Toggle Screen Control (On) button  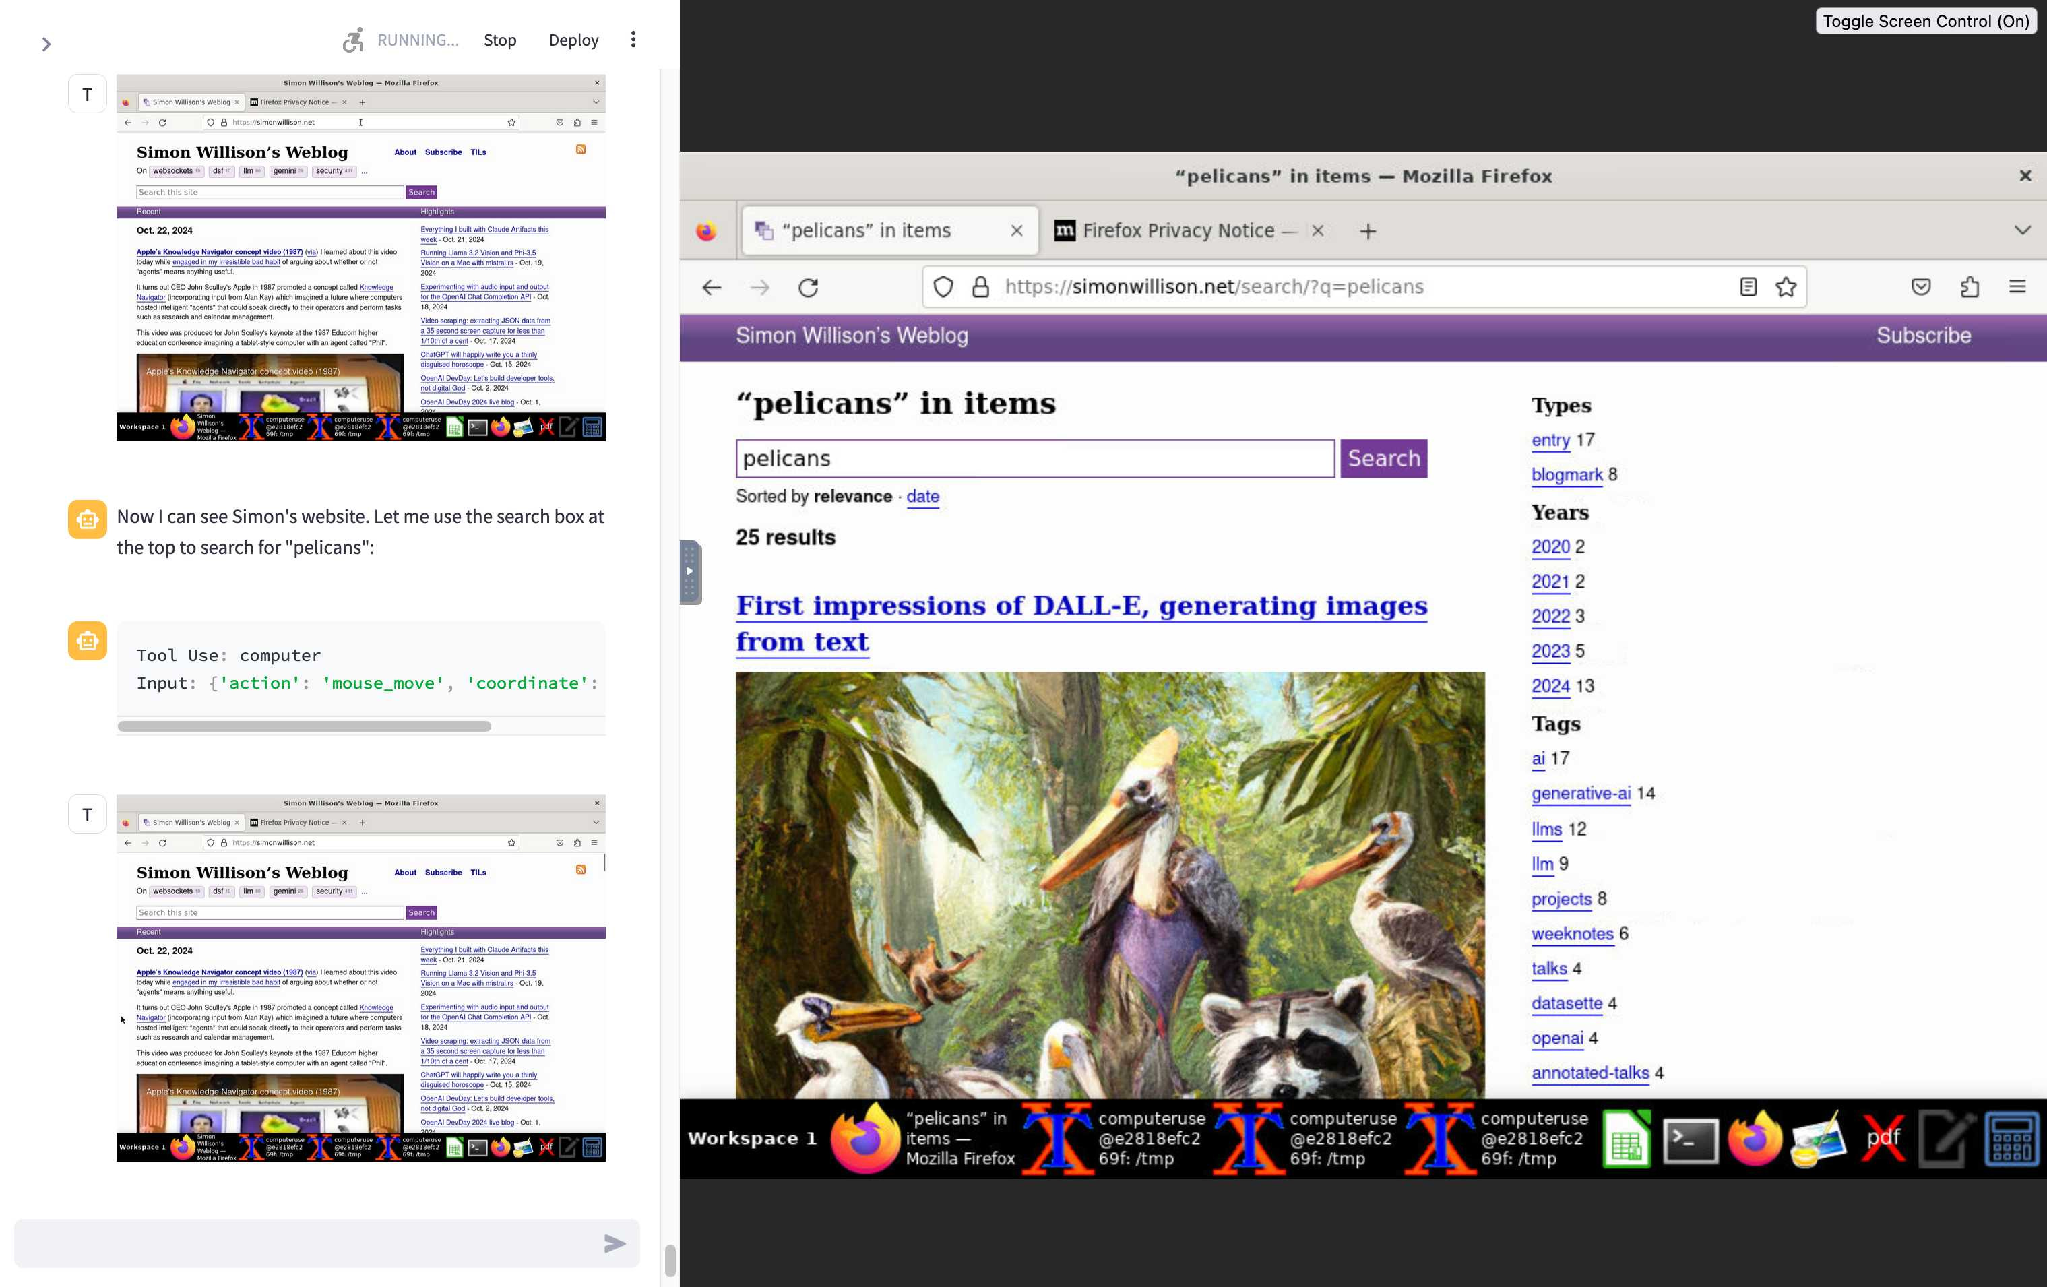coord(1926,22)
